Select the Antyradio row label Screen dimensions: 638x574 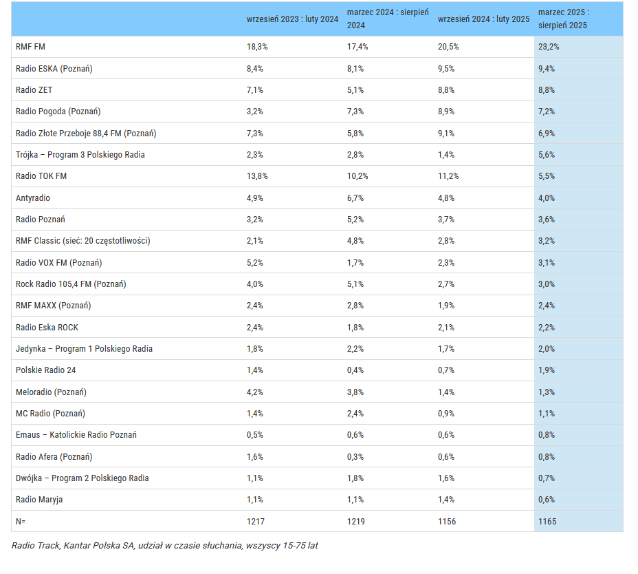pos(33,198)
